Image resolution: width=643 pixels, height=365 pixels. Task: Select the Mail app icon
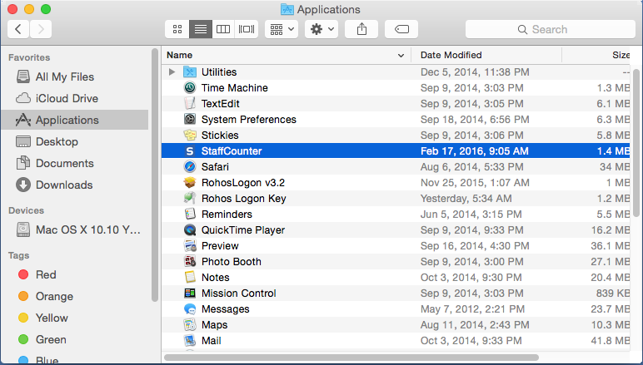click(x=189, y=340)
